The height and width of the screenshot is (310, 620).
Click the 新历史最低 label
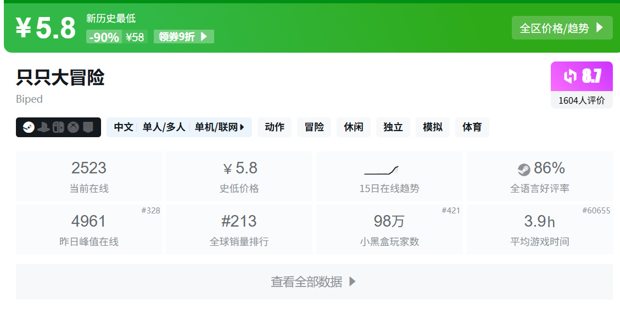point(111,18)
